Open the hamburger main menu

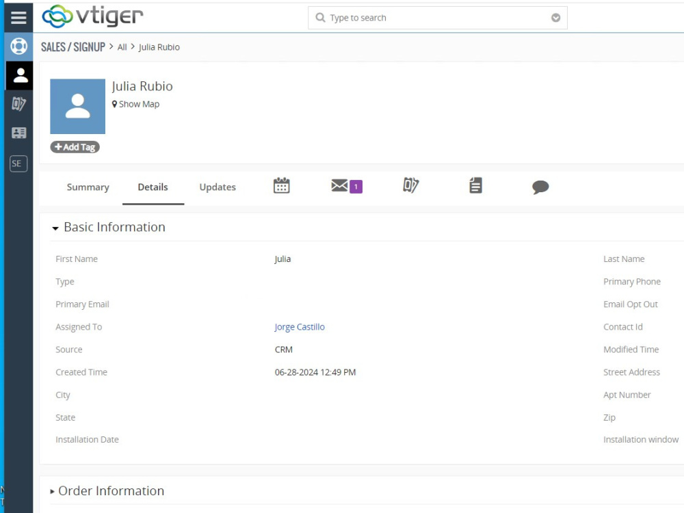pos(18,18)
